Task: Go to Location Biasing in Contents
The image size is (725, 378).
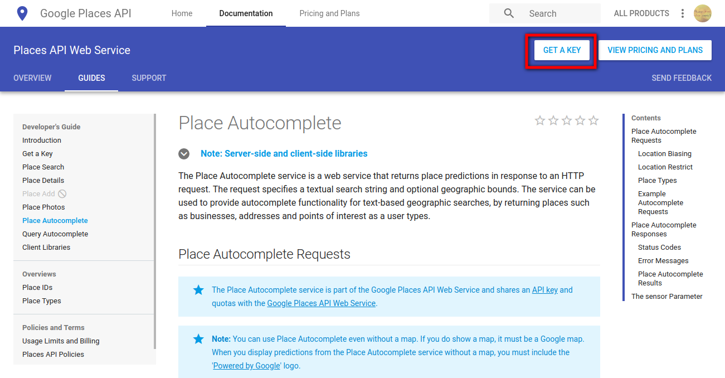Action: coord(665,153)
